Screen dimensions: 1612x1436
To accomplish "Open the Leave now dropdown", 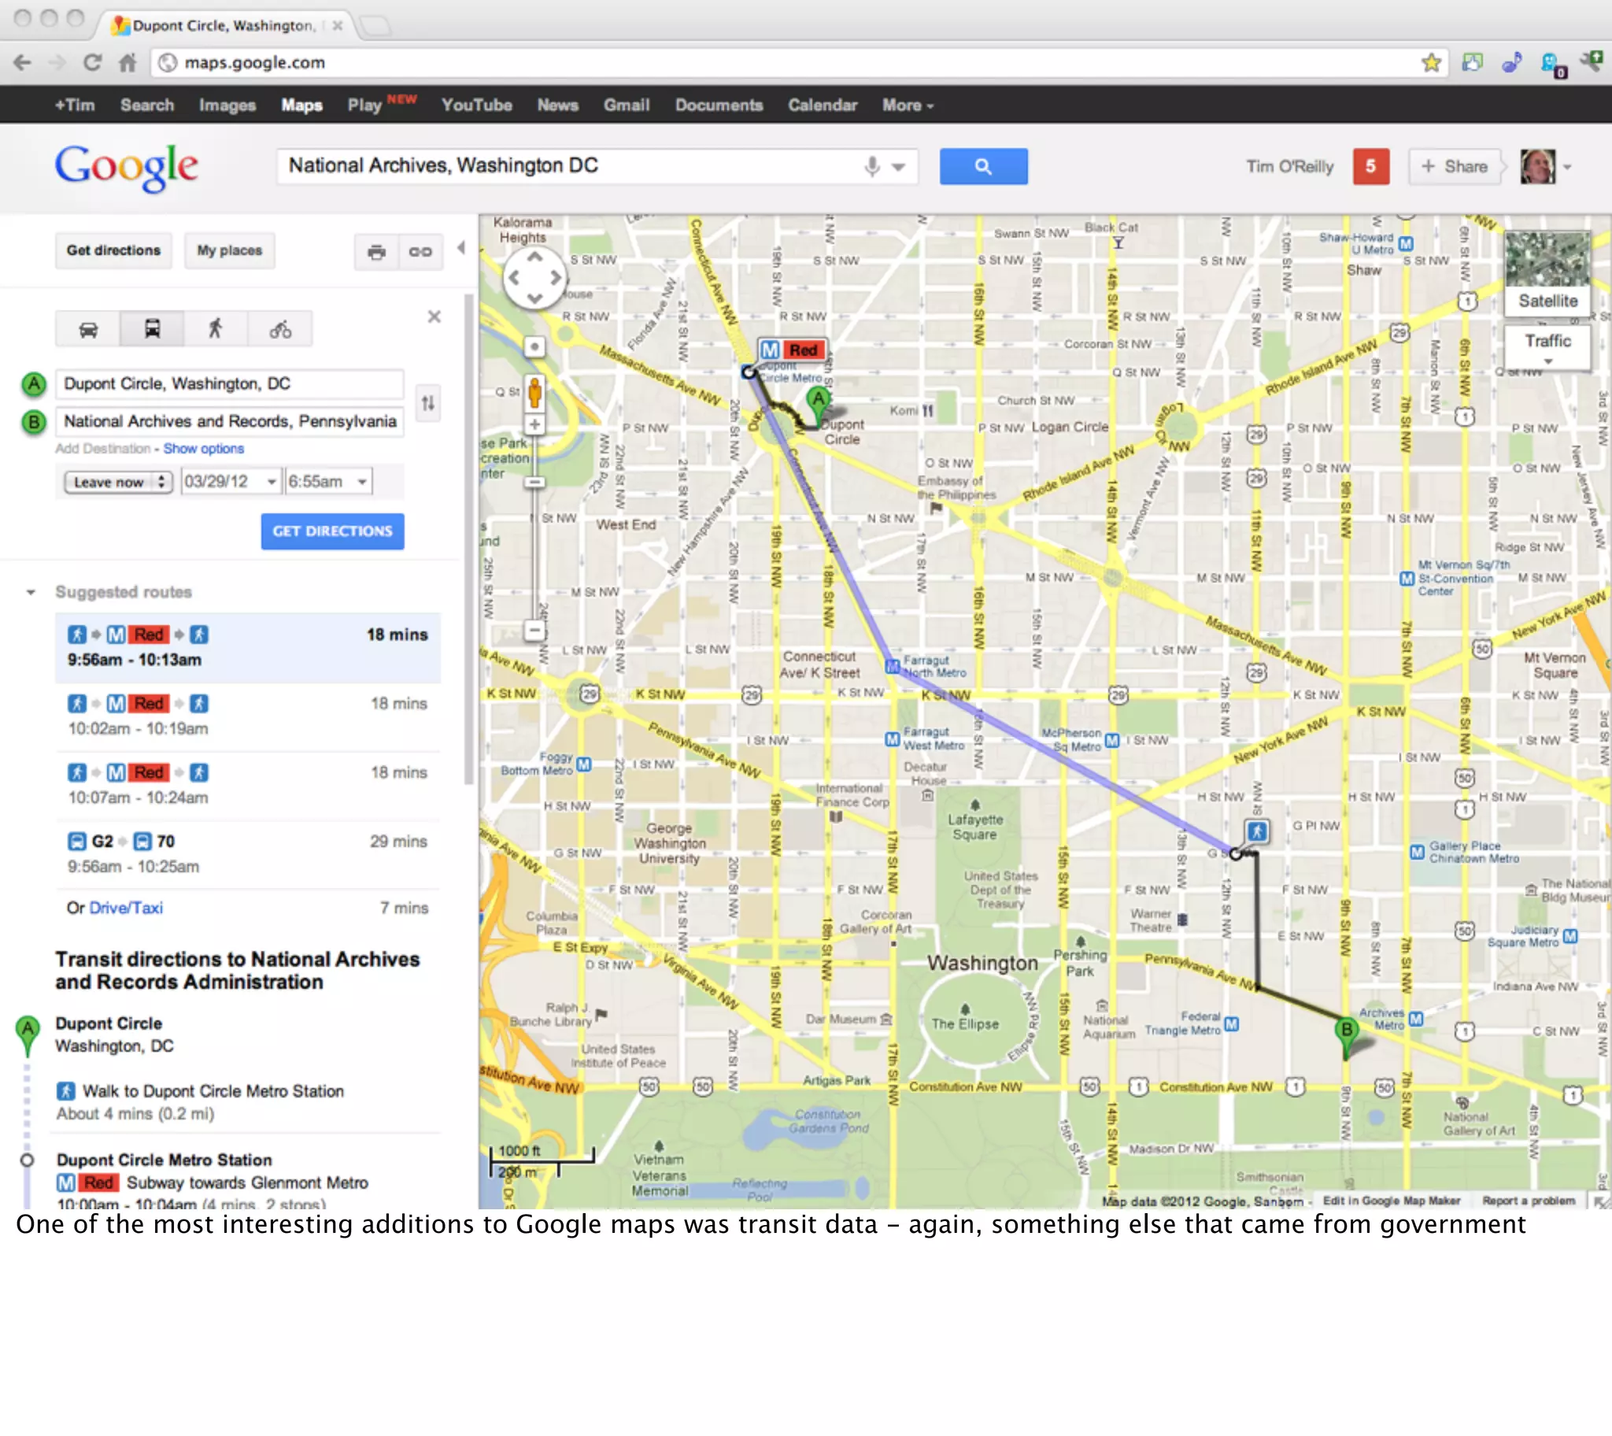I will pyautogui.click(x=118, y=481).
